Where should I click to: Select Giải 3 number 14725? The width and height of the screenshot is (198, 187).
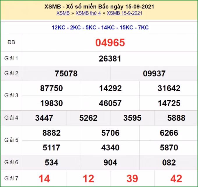click(x=169, y=103)
